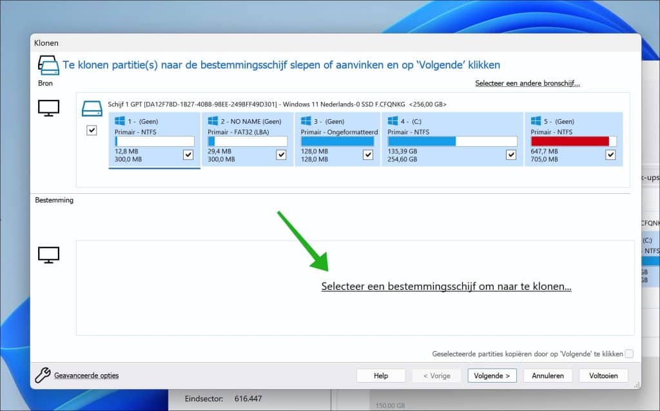This screenshot has width=660, height=411.
Task: Click the Windows logo on partition 5
Action: [536, 120]
